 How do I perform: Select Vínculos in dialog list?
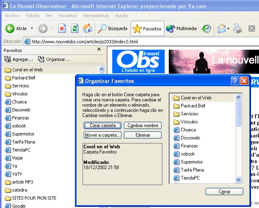click(x=185, y=122)
